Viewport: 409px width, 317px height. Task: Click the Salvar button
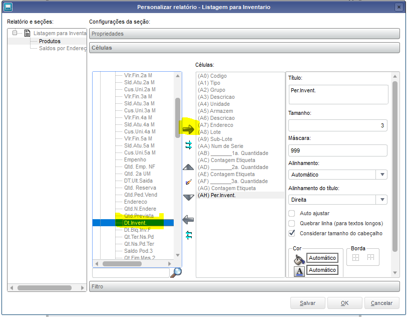pos(307,303)
